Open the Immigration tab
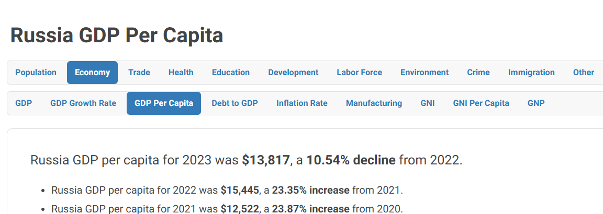 coord(531,73)
